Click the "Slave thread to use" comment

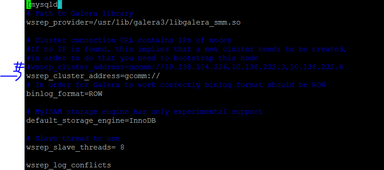click(x=73, y=138)
